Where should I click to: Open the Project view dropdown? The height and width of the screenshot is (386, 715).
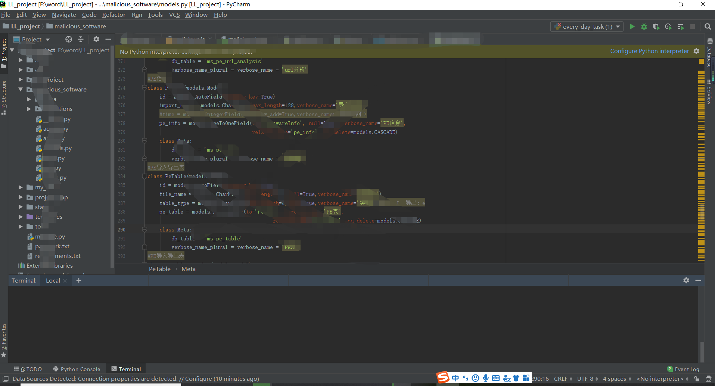point(32,39)
